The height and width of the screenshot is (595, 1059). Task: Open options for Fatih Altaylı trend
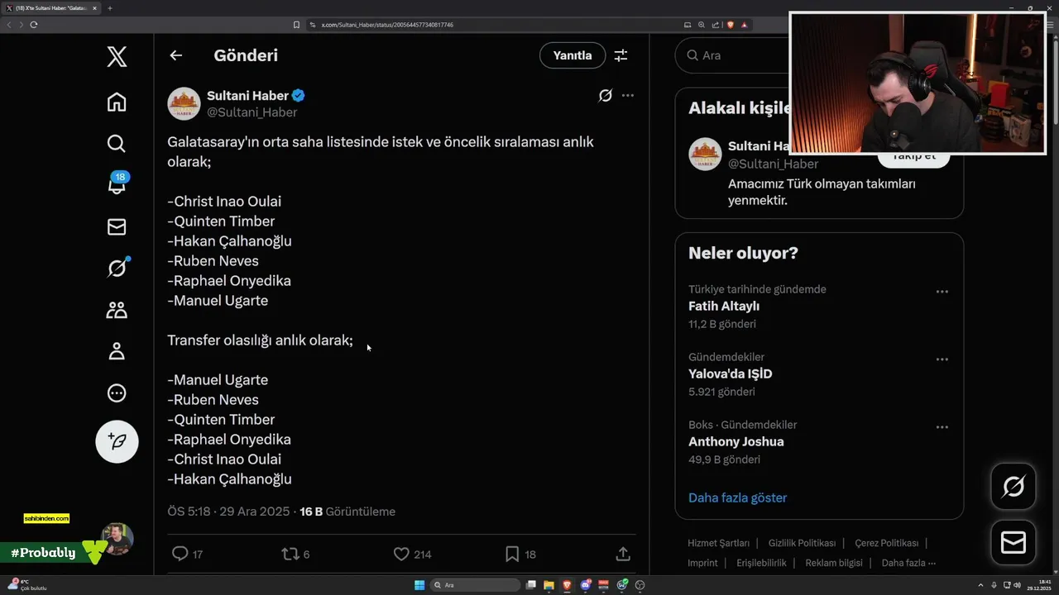(942, 292)
